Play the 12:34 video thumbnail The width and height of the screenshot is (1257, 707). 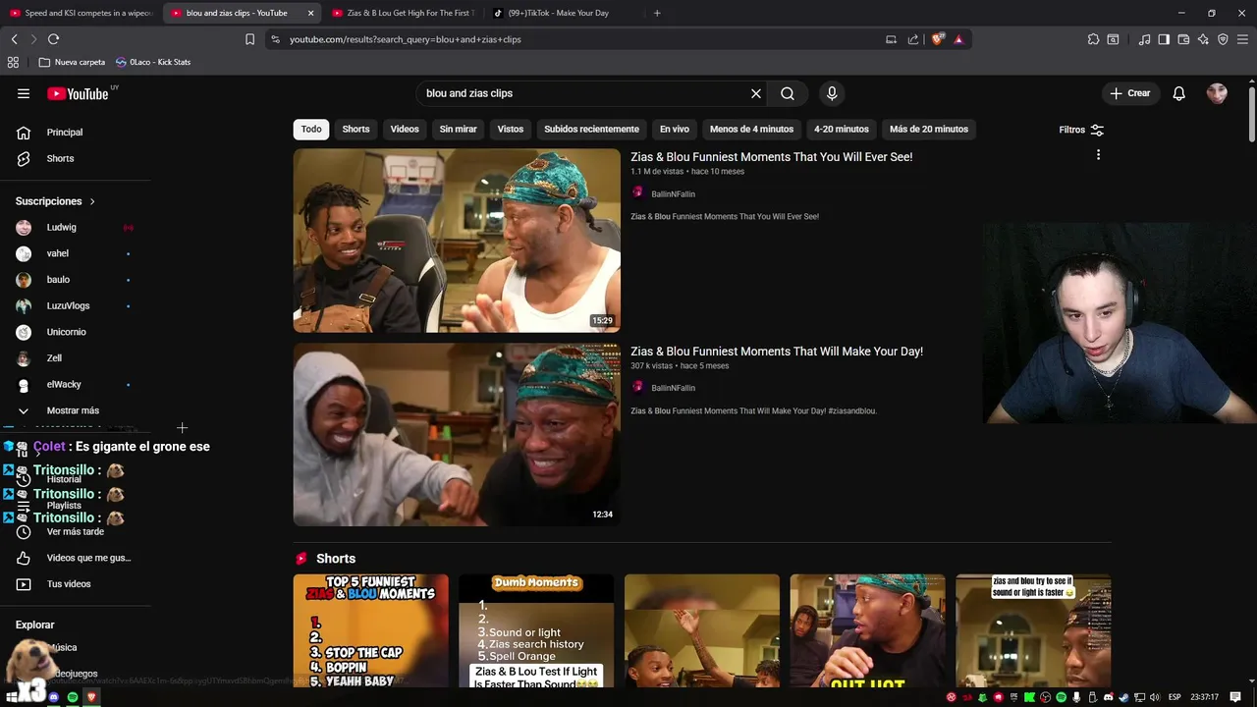[457, 434]
